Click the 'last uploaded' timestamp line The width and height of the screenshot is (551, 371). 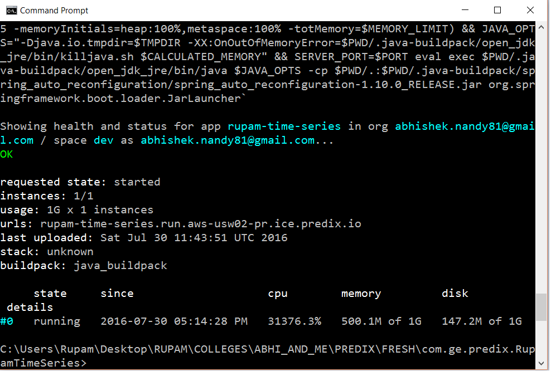144,238
